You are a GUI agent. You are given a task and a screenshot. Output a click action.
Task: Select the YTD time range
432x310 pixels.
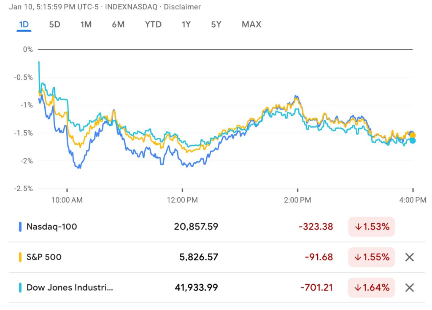point(153,24)
